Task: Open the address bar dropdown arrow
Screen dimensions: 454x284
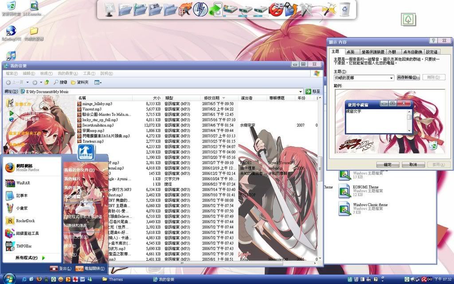Action: click(300, 91)
